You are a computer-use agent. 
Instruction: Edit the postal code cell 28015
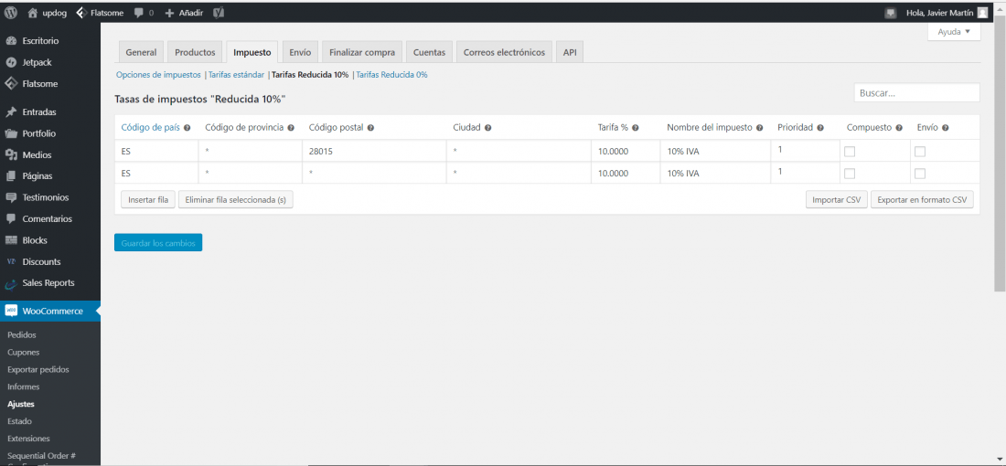(374, 152)
